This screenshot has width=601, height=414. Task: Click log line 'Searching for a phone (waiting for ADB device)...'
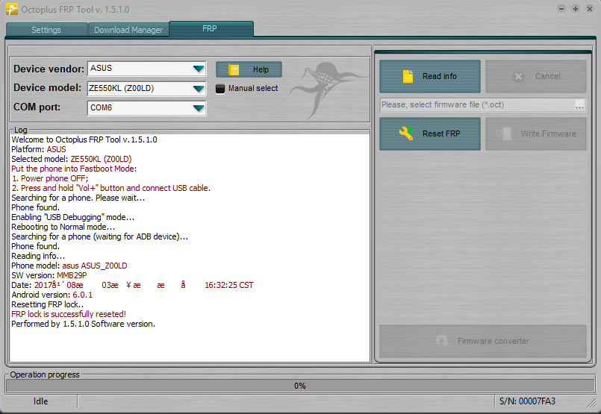pos(99,236)
